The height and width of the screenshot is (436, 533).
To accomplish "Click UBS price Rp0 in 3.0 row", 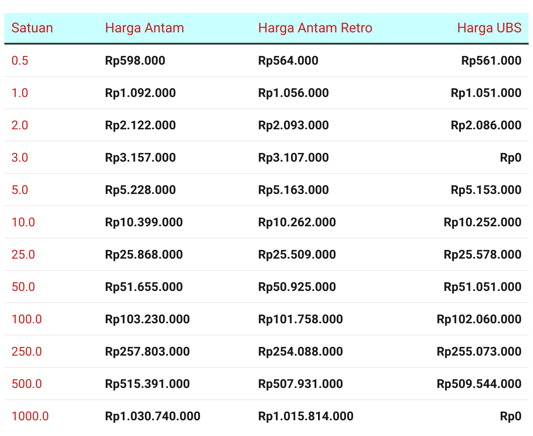I will [x=510, y=157].
